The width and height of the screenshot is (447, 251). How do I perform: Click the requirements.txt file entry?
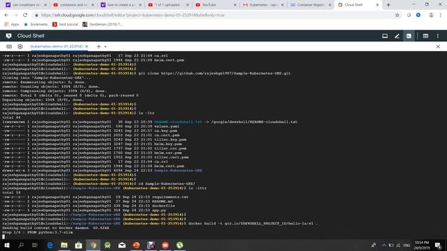point(170,197)
